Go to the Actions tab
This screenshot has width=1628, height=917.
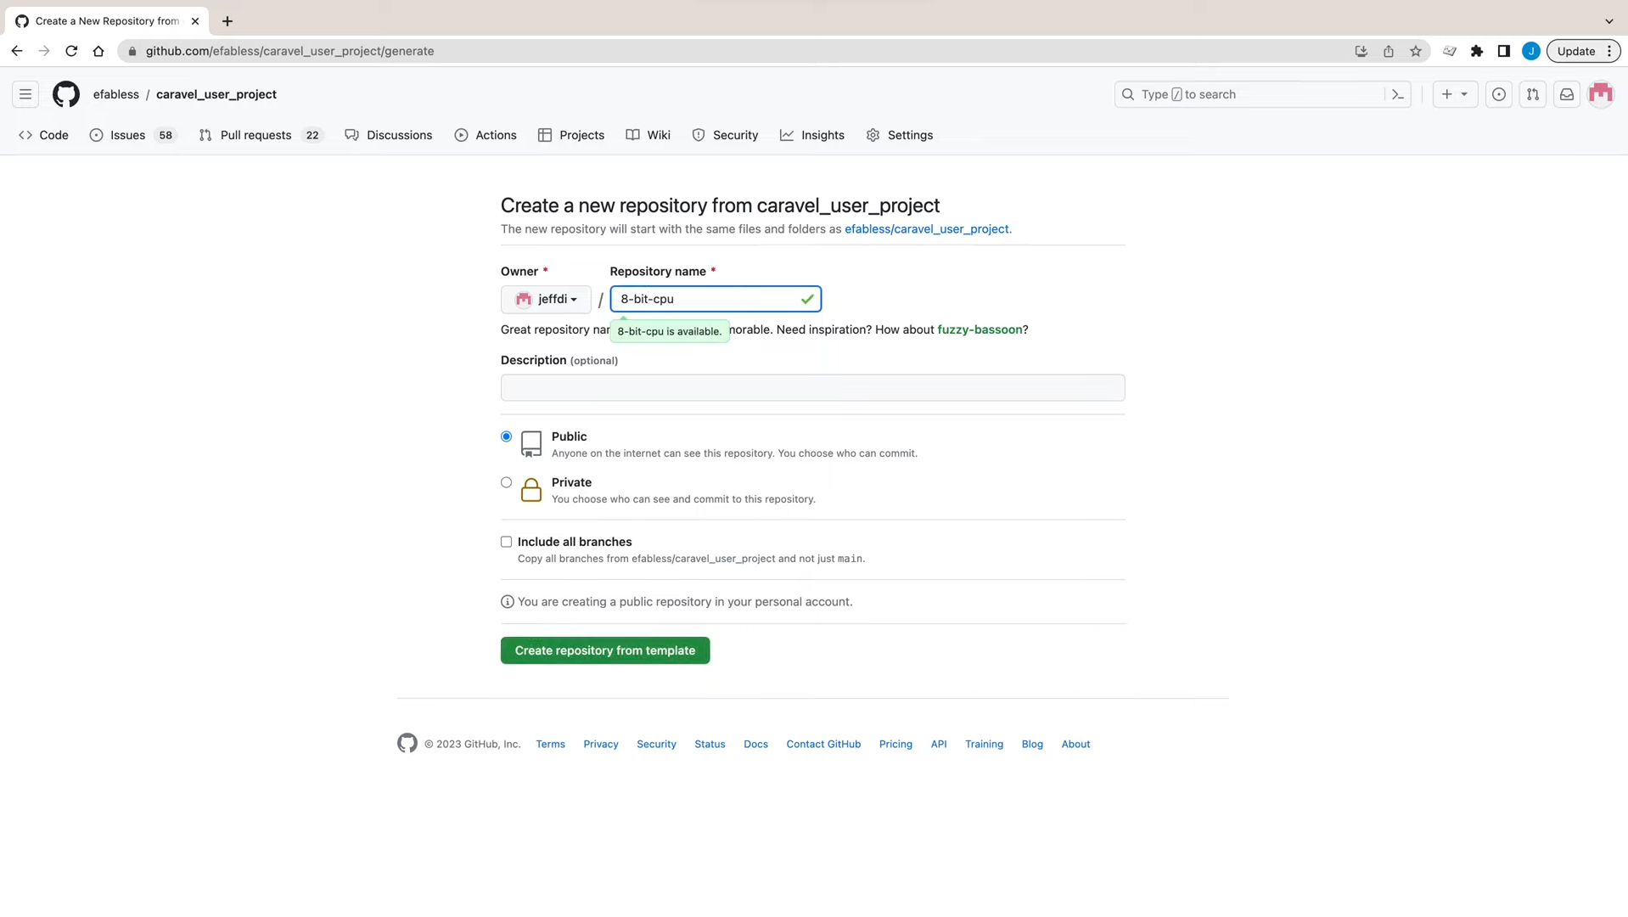pyautogui.click(x=486, y=135)
